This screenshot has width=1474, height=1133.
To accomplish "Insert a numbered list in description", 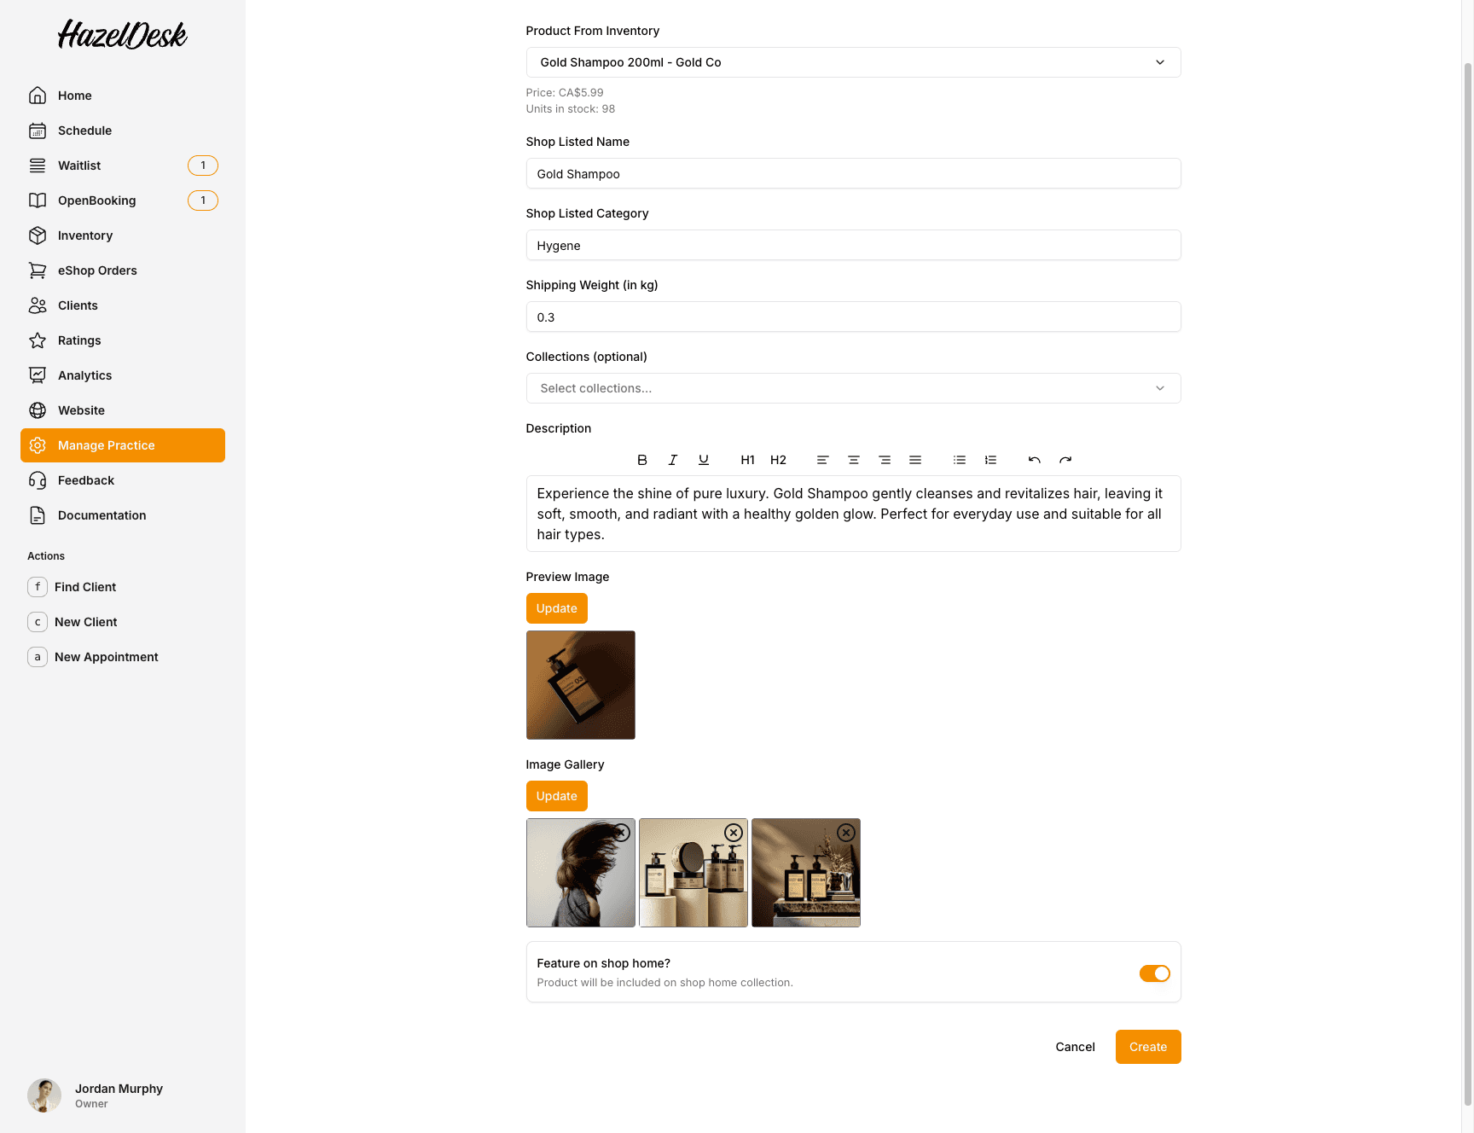I will 990,460.
